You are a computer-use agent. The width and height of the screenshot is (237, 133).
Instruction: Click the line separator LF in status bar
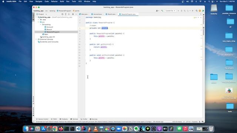pyautogui.click(x=184, y=122)
